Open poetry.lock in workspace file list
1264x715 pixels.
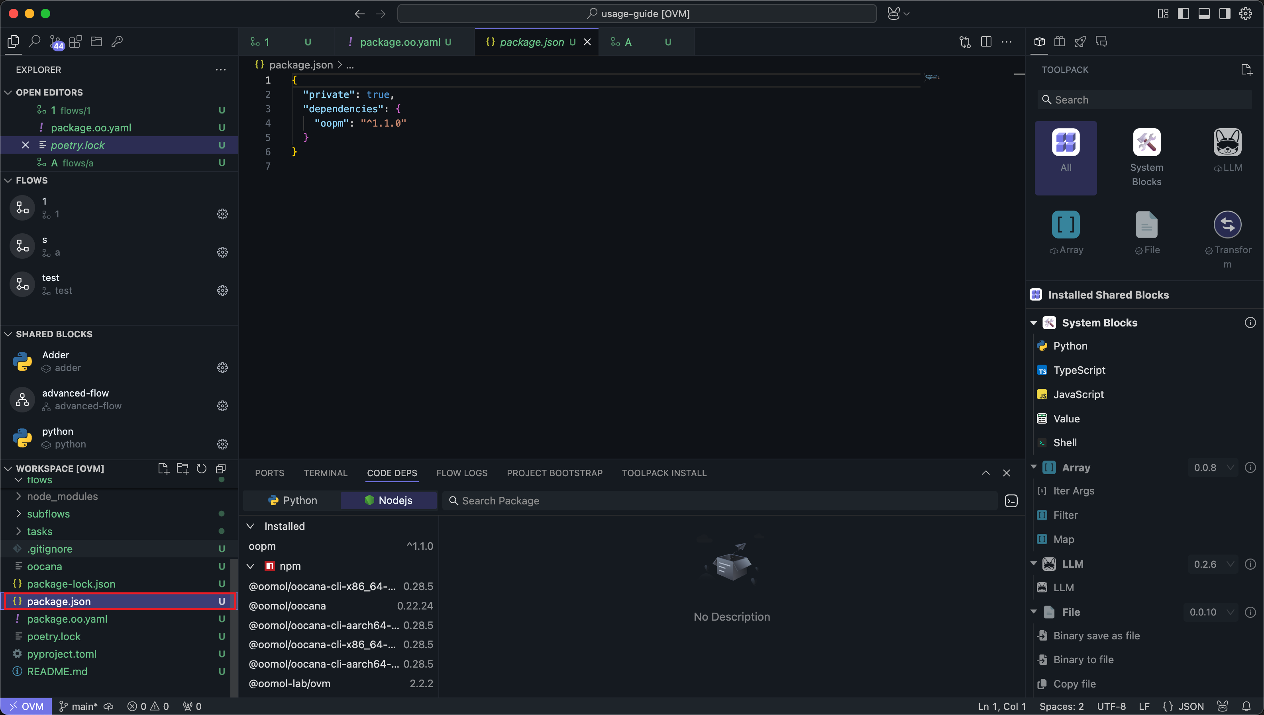click(53, 637)
